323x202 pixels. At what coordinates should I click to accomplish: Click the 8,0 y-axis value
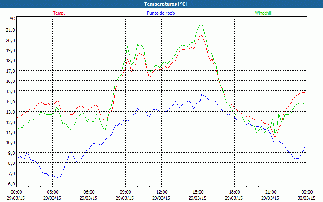coord(12,163)
